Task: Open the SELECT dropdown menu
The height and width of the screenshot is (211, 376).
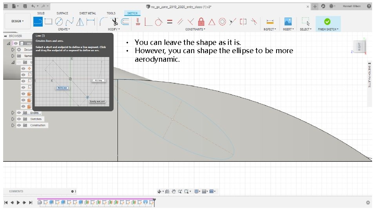Action: pyautogui.click(x=305, y=29)
